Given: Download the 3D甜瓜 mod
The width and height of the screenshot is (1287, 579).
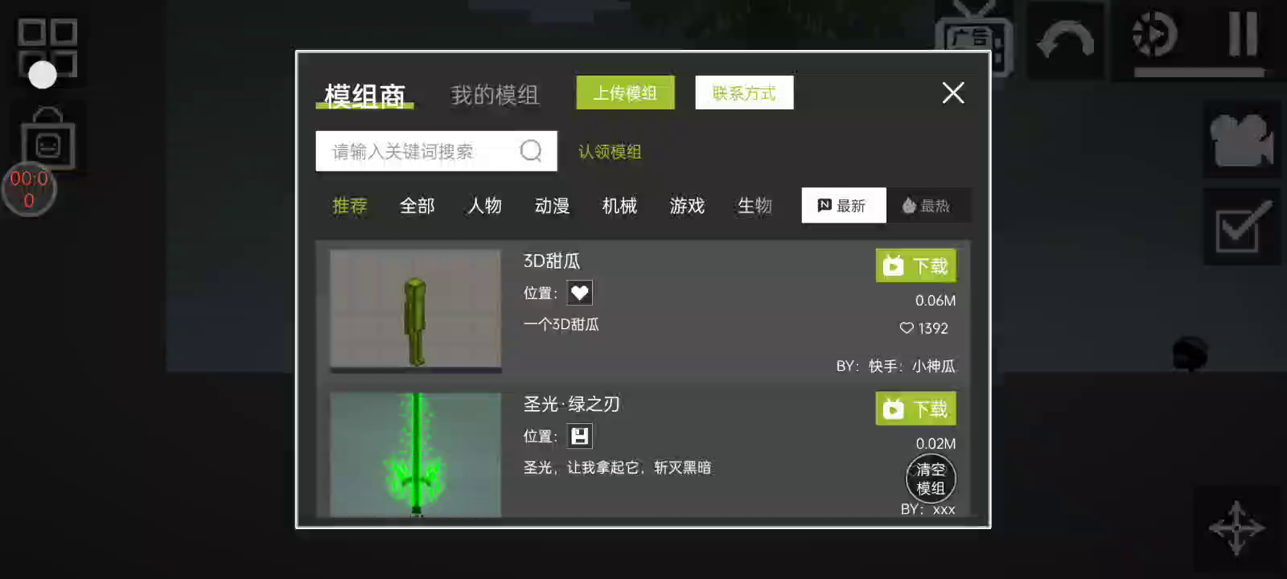Looking at the screenshot, I should 915,265.
